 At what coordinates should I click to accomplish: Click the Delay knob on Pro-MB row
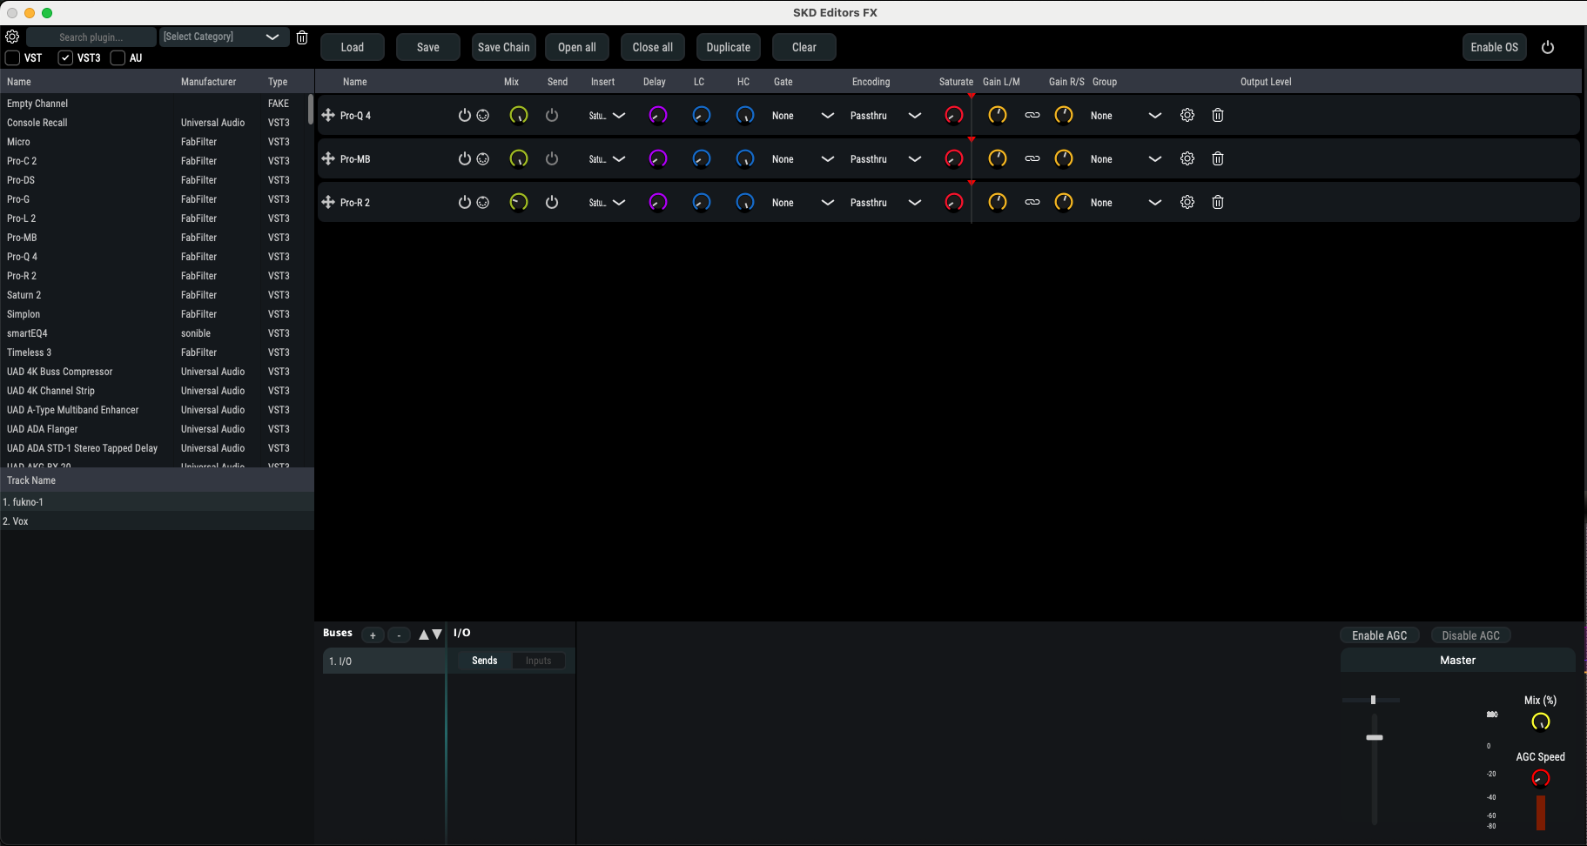(658, 158)
